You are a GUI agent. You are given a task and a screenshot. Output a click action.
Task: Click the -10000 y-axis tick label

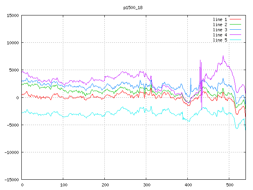pos(11,152)
